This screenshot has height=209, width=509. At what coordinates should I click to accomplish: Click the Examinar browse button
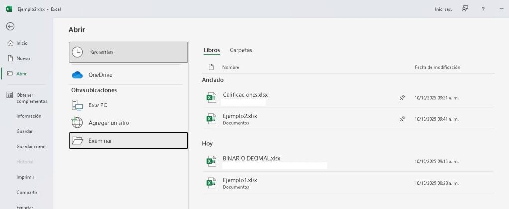pyautogui.click(x=128, y=141)
